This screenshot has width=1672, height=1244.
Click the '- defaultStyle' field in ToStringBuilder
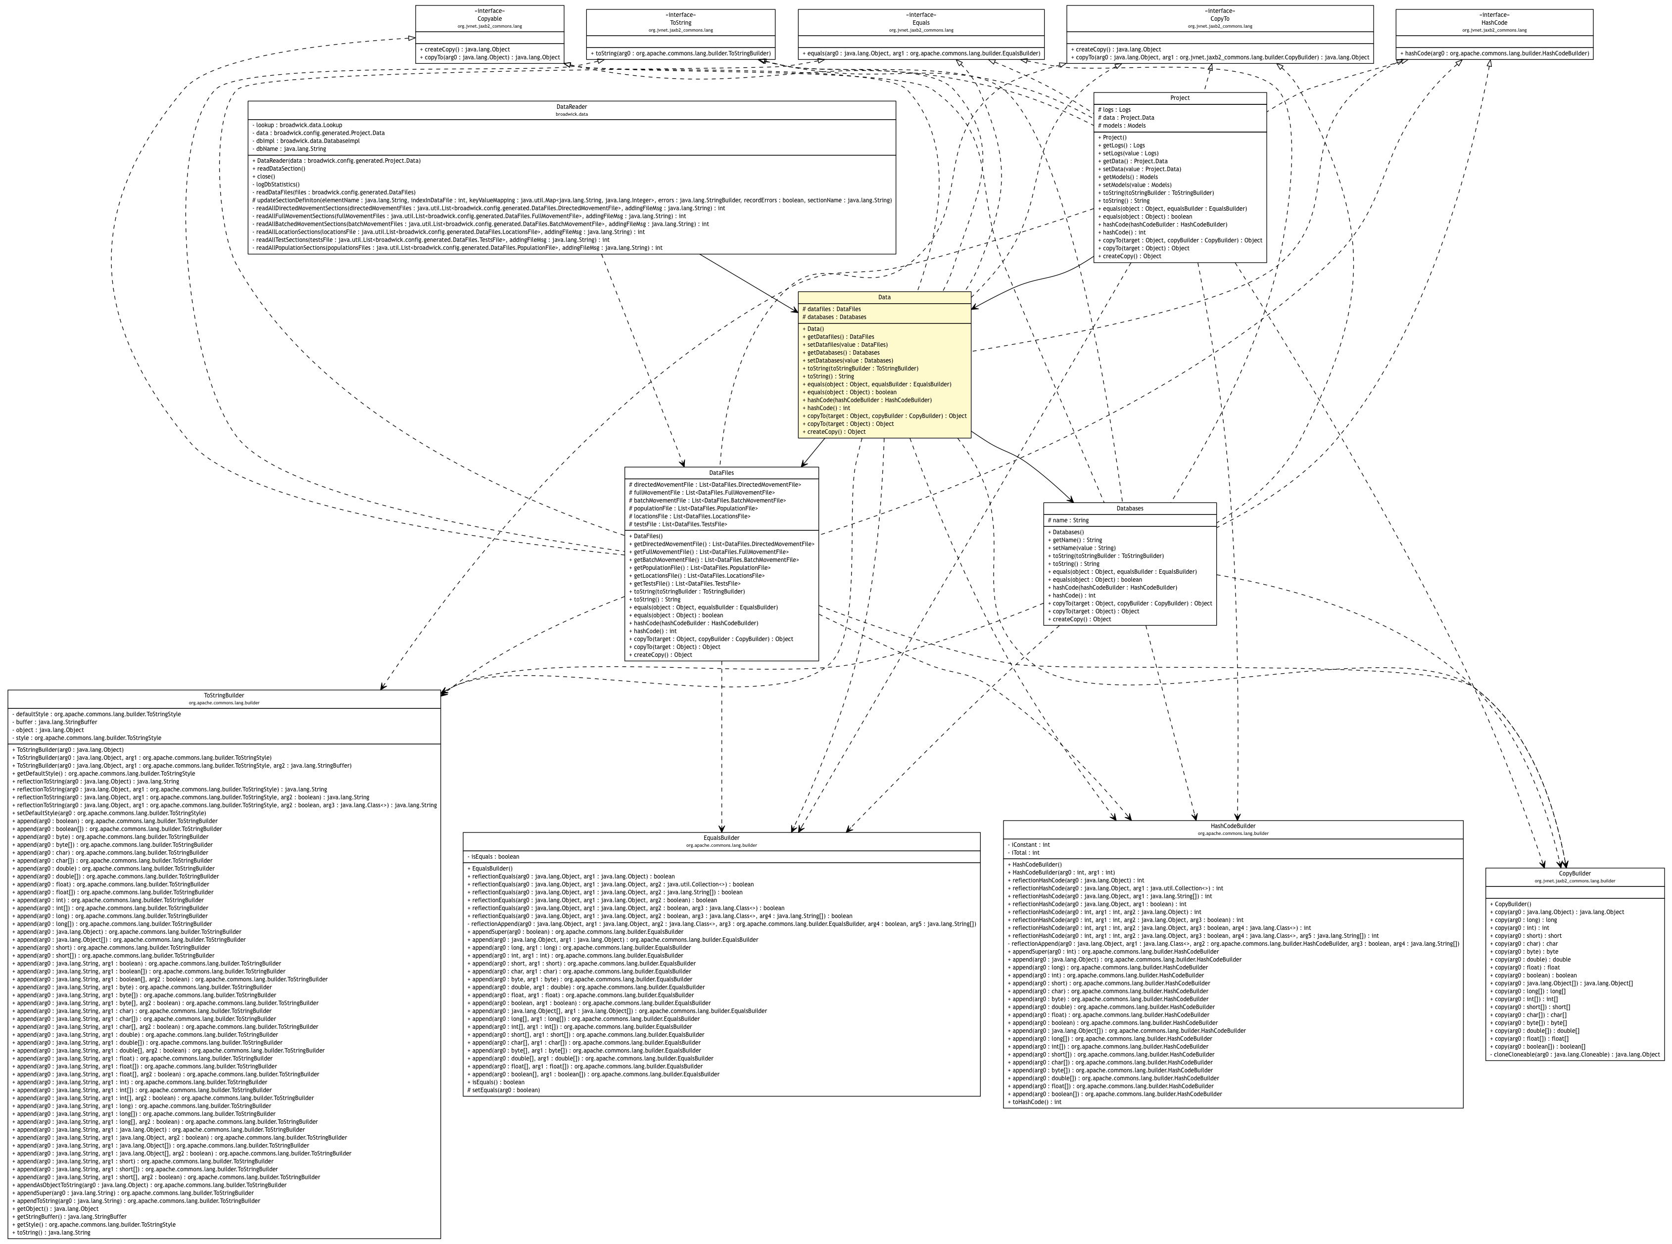(x=96, y=714)
